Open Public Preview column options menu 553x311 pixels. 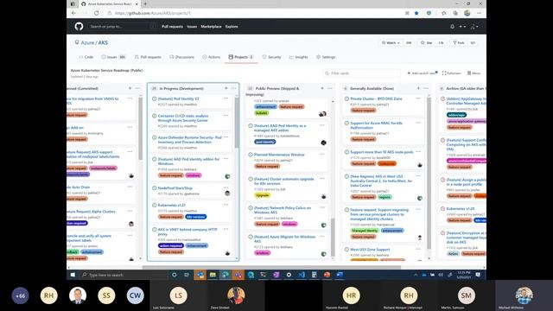[330, 88]
